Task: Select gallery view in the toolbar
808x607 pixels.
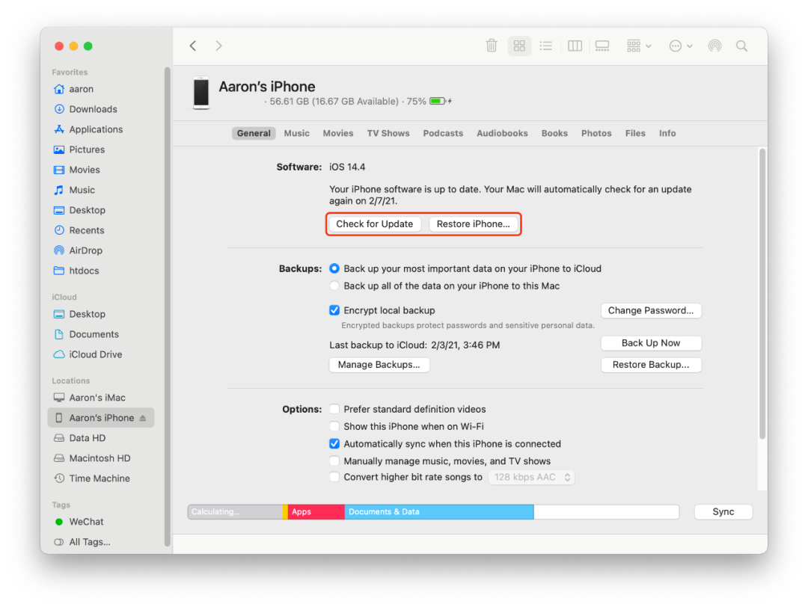Action: coord(602,46)
